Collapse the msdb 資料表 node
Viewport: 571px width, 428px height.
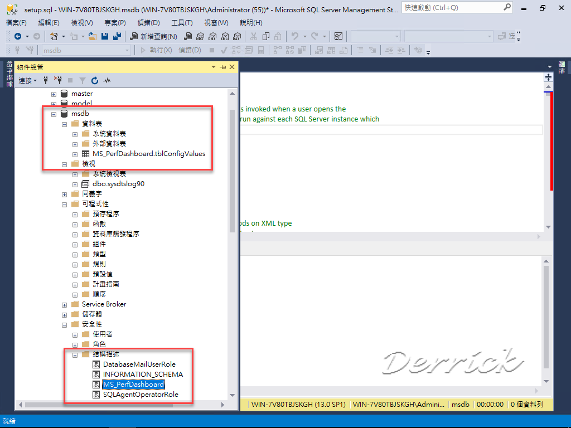pos(64,123)
